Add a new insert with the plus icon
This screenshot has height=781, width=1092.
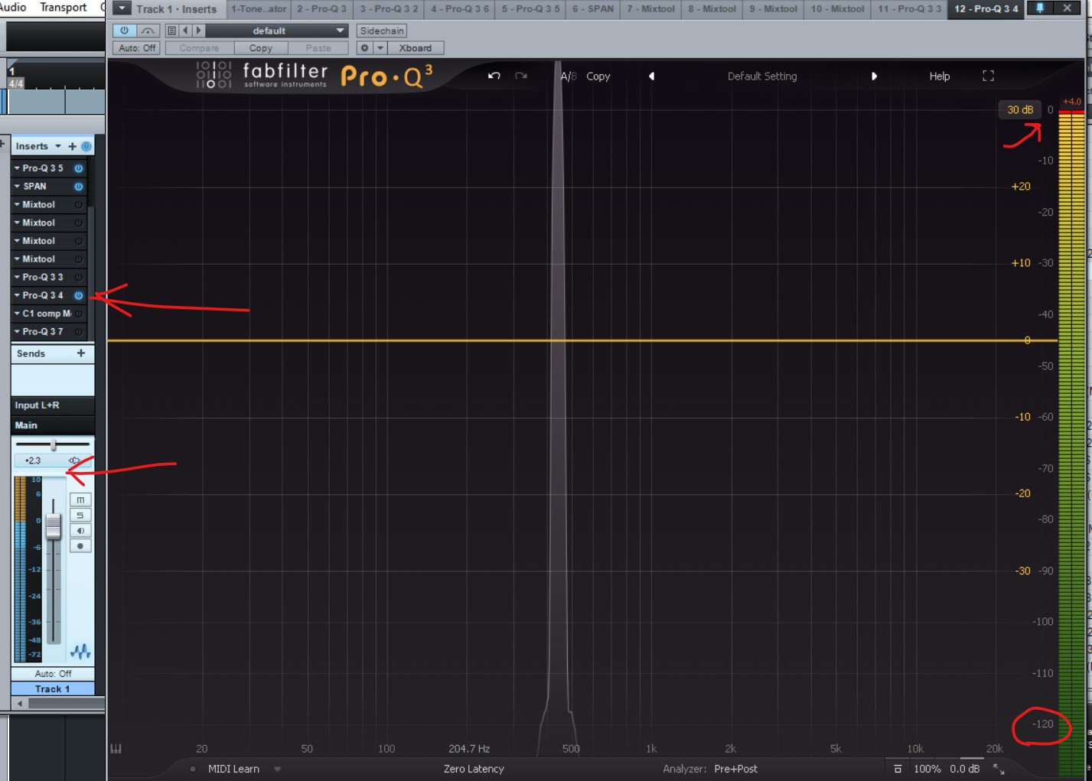click(72, 146)
